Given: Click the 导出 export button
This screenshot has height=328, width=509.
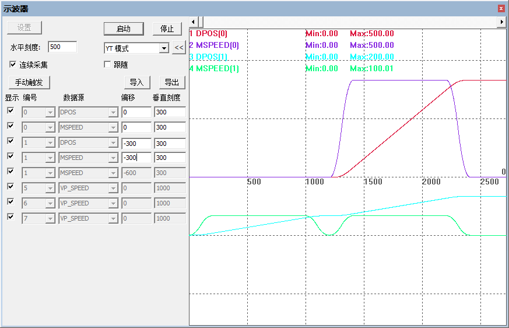Looking at the screenshot, I should tap(172, 82).
